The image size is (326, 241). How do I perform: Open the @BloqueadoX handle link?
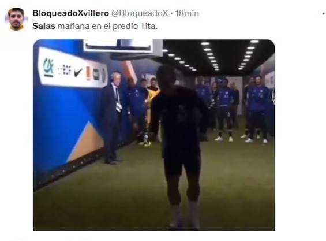[140, 13]
